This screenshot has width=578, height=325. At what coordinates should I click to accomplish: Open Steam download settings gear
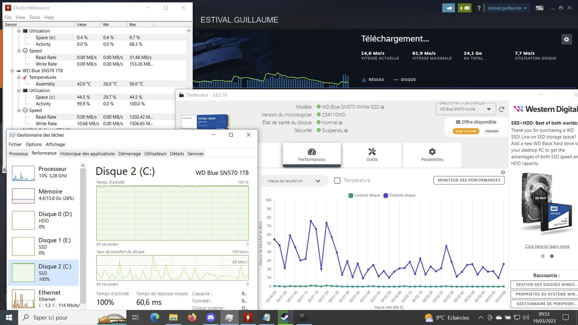coord(566,39)
